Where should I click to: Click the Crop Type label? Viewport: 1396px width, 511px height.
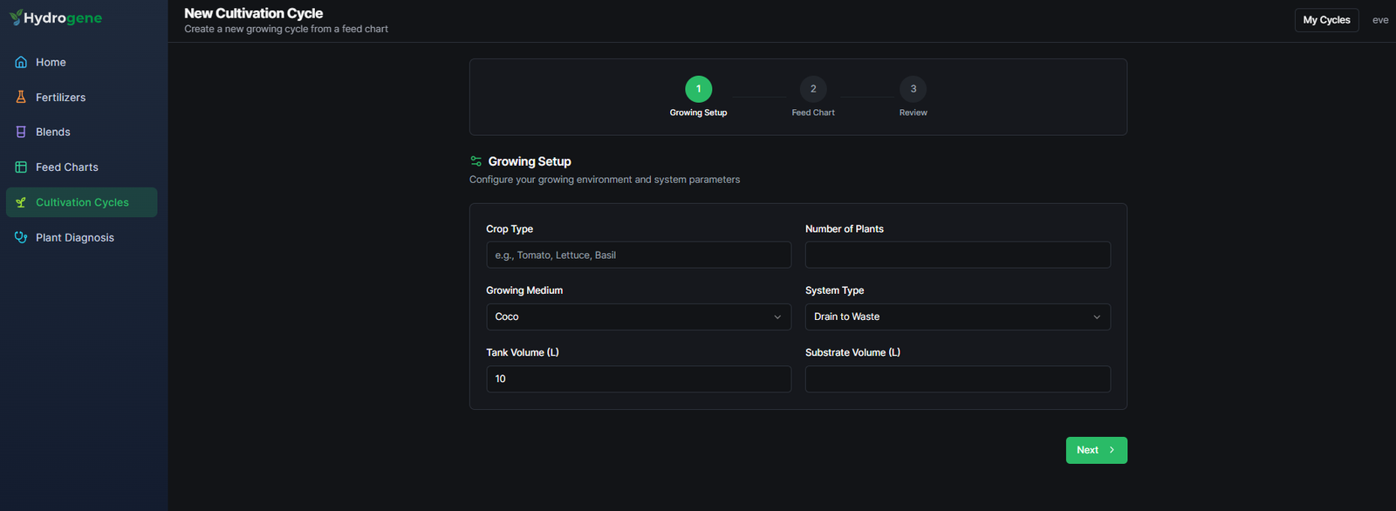pos(510,228)
